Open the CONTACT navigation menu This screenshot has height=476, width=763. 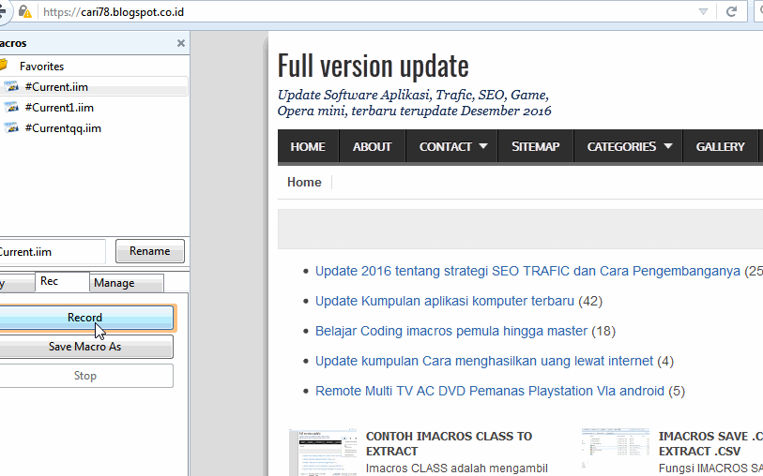coord(446,146)
